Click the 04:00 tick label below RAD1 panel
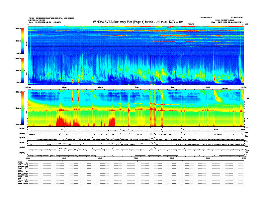The height and width of the screenshot is (203, 263). pos(64,87)
